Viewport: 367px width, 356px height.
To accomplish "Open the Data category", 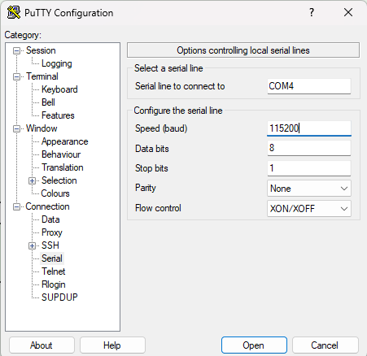I will pos(50,219).
